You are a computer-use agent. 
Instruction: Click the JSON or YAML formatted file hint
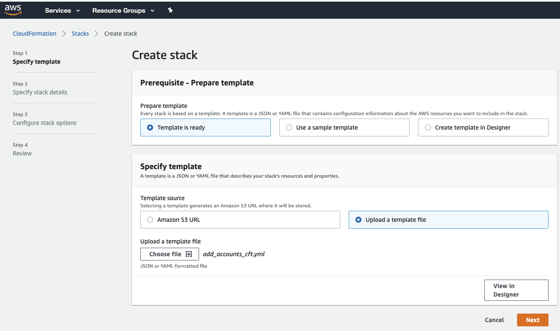(174, 266)
